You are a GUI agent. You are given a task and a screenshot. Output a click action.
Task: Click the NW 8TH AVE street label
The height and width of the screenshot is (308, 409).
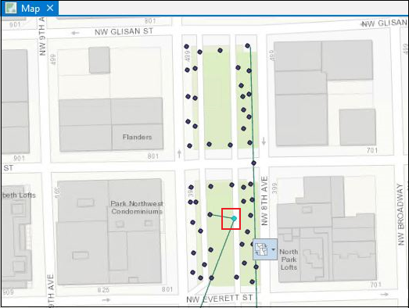click(264, 201)
